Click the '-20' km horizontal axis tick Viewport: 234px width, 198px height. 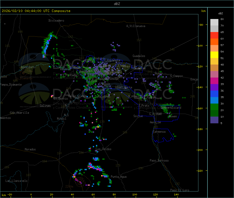click(x=10, y=194)
